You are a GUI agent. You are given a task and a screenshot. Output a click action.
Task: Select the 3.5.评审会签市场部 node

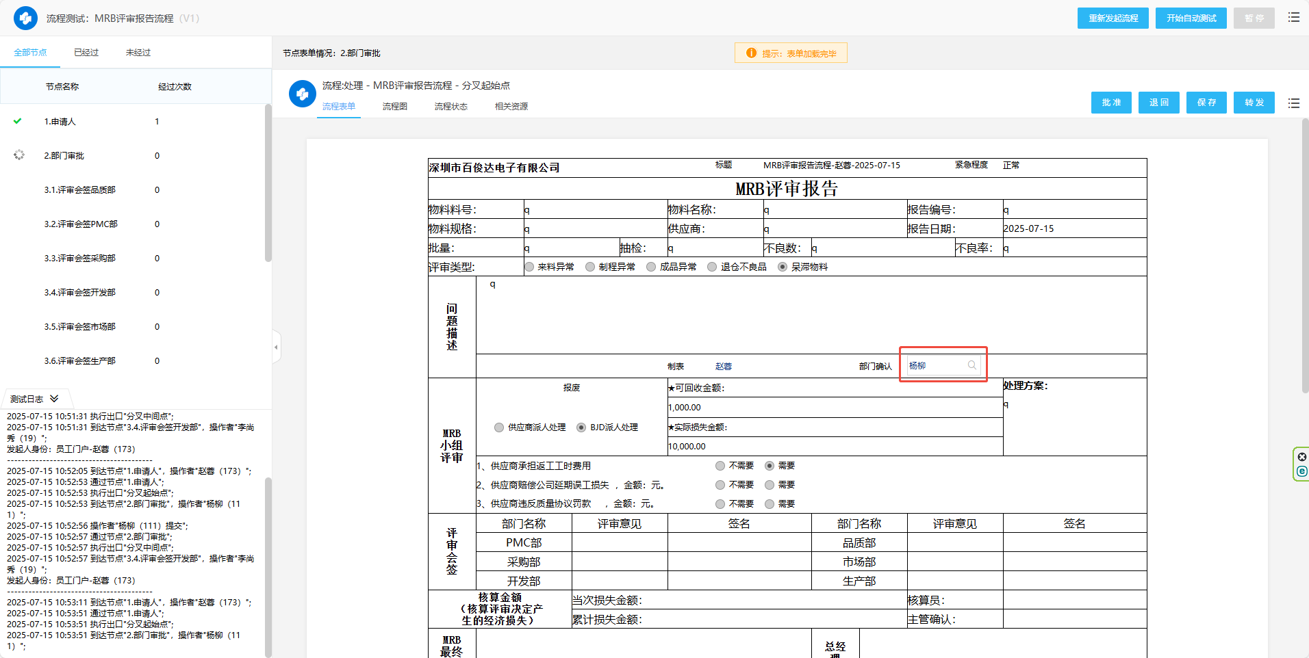(x=80, y=327)
